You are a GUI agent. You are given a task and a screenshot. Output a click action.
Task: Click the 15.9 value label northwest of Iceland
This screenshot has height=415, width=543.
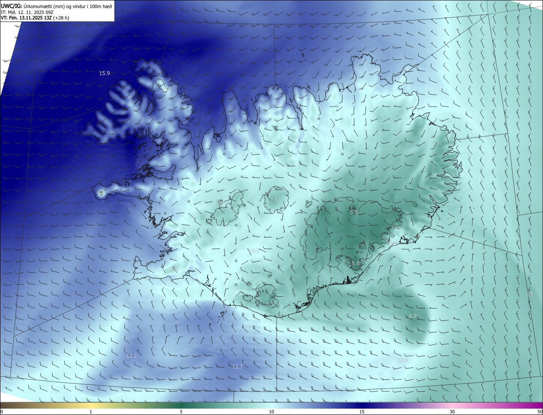[x=104, y=73]
